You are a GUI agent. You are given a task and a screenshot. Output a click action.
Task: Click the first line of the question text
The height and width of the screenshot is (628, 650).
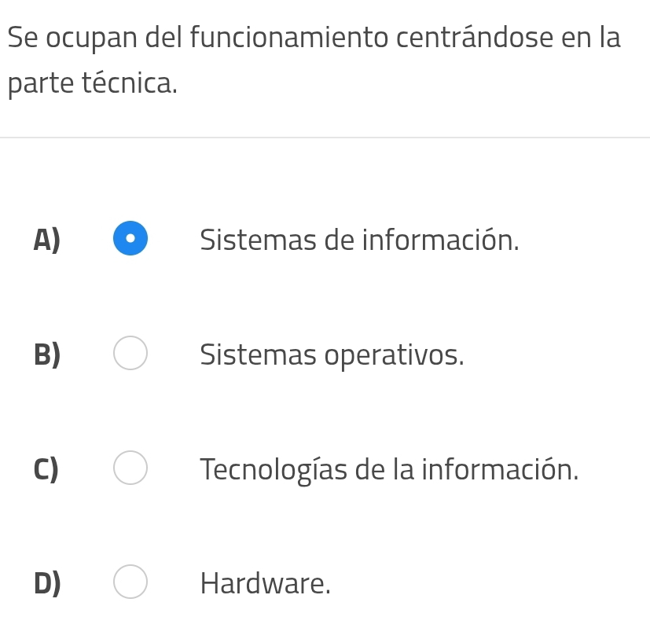point(314,38)
